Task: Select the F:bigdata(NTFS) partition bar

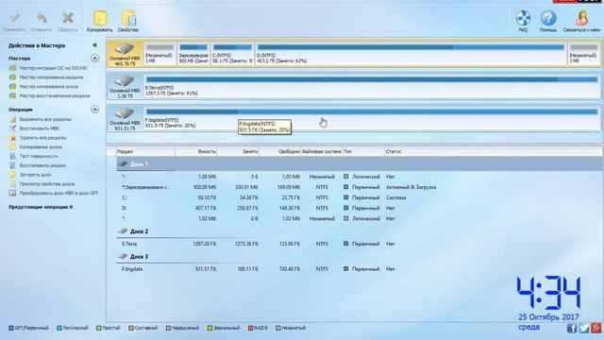Action: 372,119
